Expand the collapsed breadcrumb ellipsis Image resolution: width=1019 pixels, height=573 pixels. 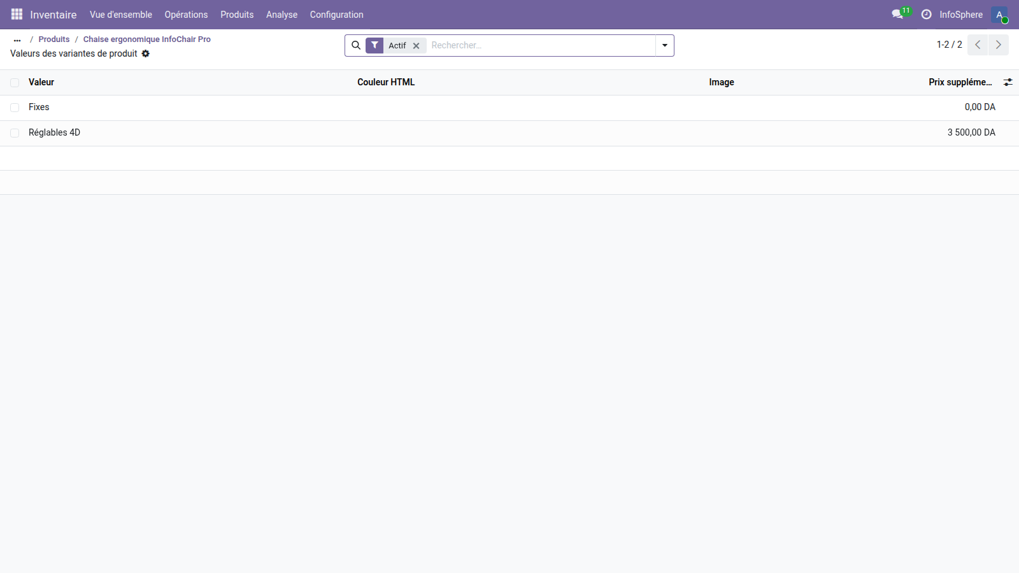17,39
